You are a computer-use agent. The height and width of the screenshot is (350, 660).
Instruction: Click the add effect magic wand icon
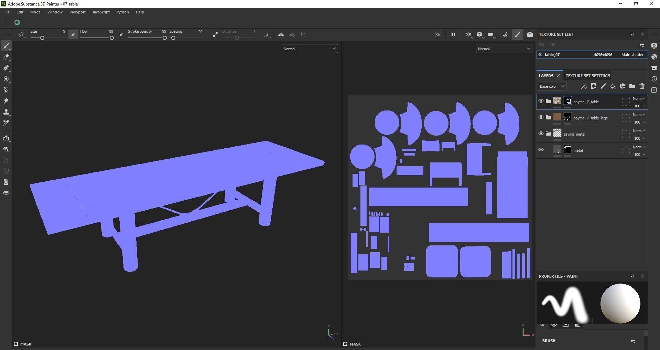click(x=584, y=86)
